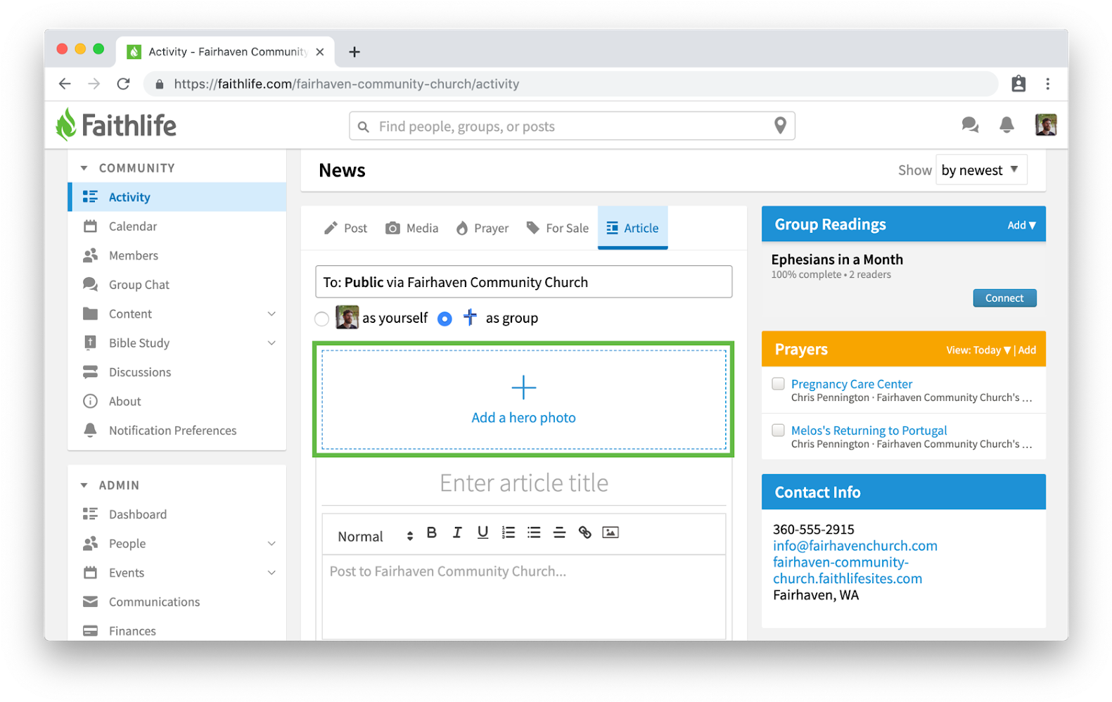Click the 'To: Public via' recipient field
This screenshot has width=1112, height=702.
point(523,282)
